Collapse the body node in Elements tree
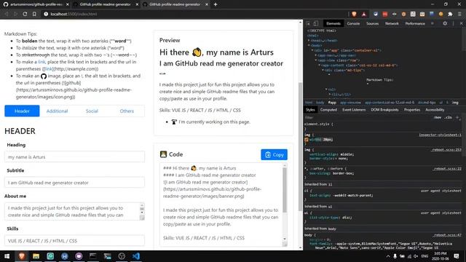466x262 pixels. (x=309, y=45)
